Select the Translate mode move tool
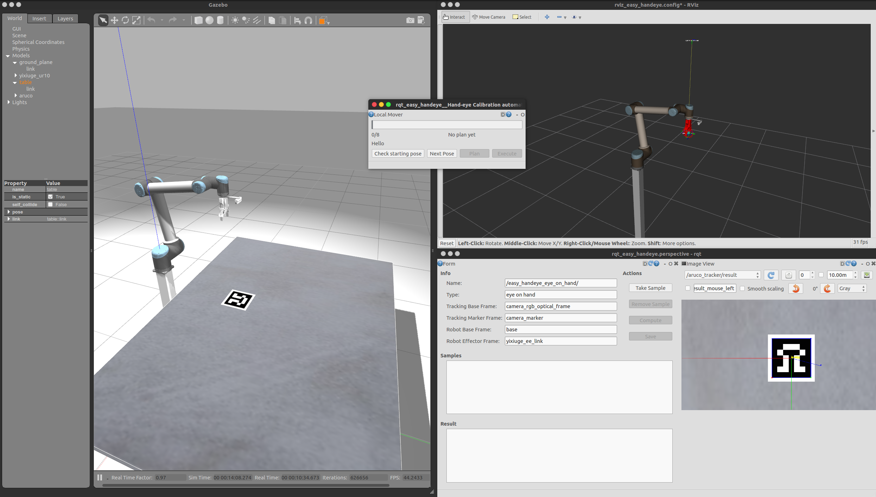This screenshot has width=876, height=497. (114, 20)
